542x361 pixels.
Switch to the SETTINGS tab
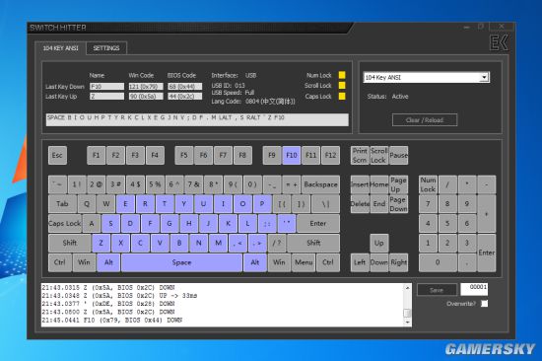pos(106,48)
